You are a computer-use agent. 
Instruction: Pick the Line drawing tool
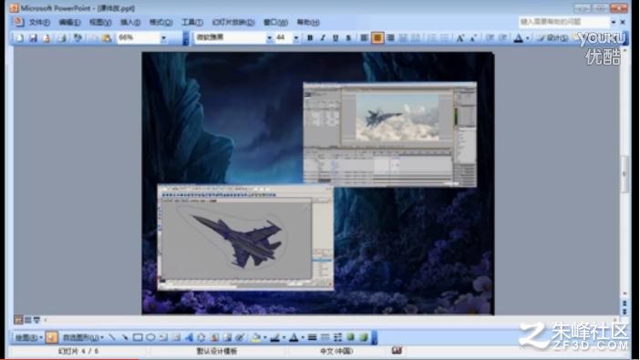pyautogui.click(x=112, y=337)
